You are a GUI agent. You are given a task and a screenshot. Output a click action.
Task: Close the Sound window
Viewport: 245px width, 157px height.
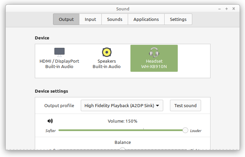click(234, 8)
